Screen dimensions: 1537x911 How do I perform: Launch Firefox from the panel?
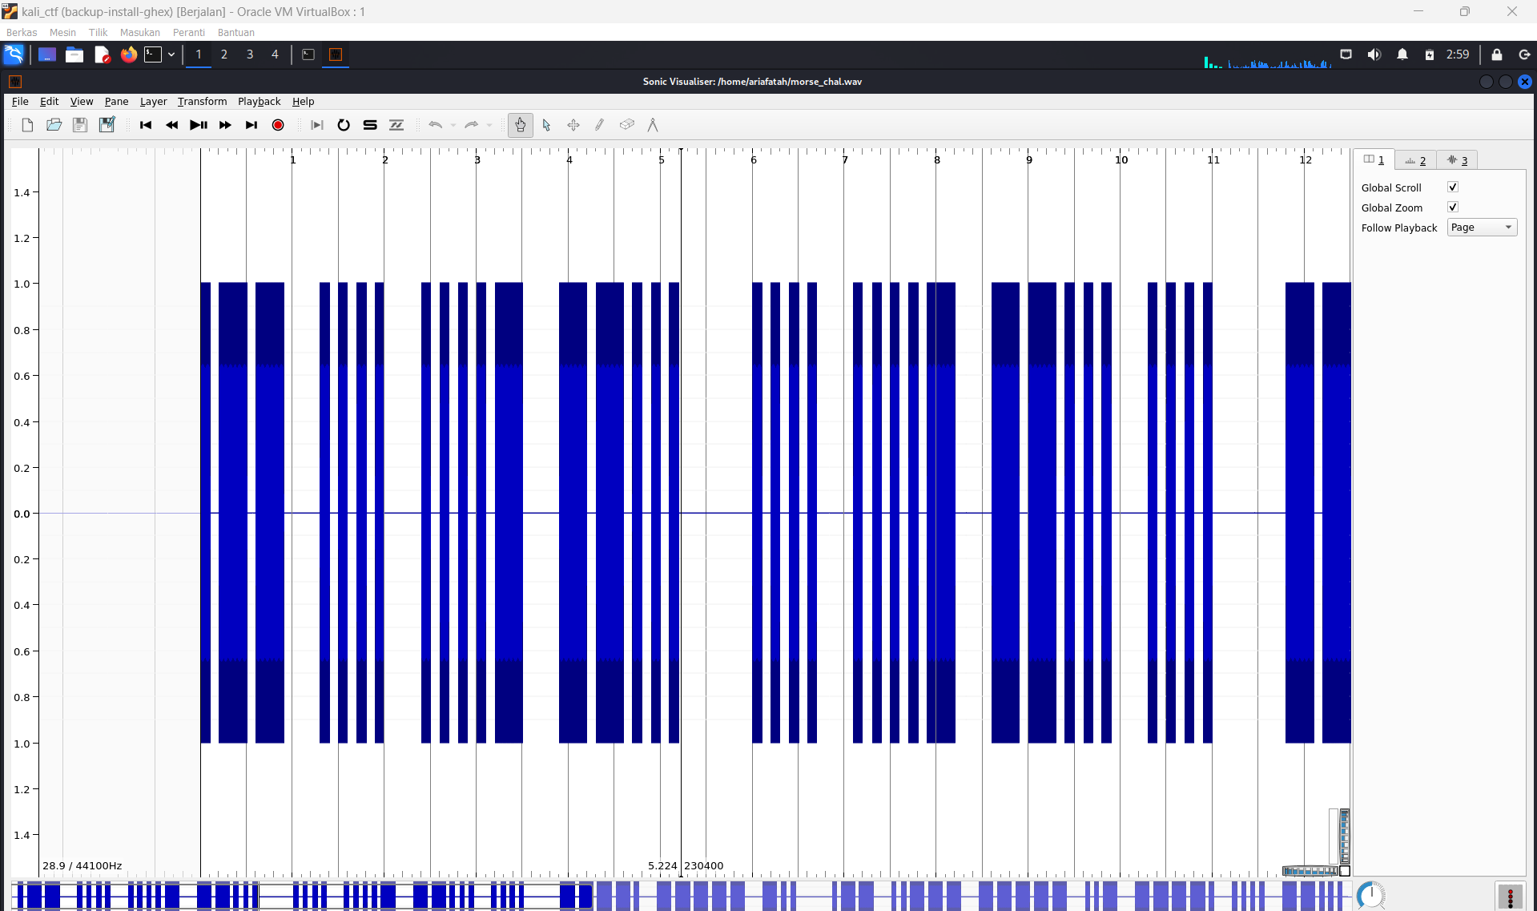(128, 54)
